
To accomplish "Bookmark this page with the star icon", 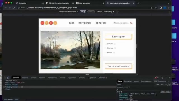I will point(156,8).
